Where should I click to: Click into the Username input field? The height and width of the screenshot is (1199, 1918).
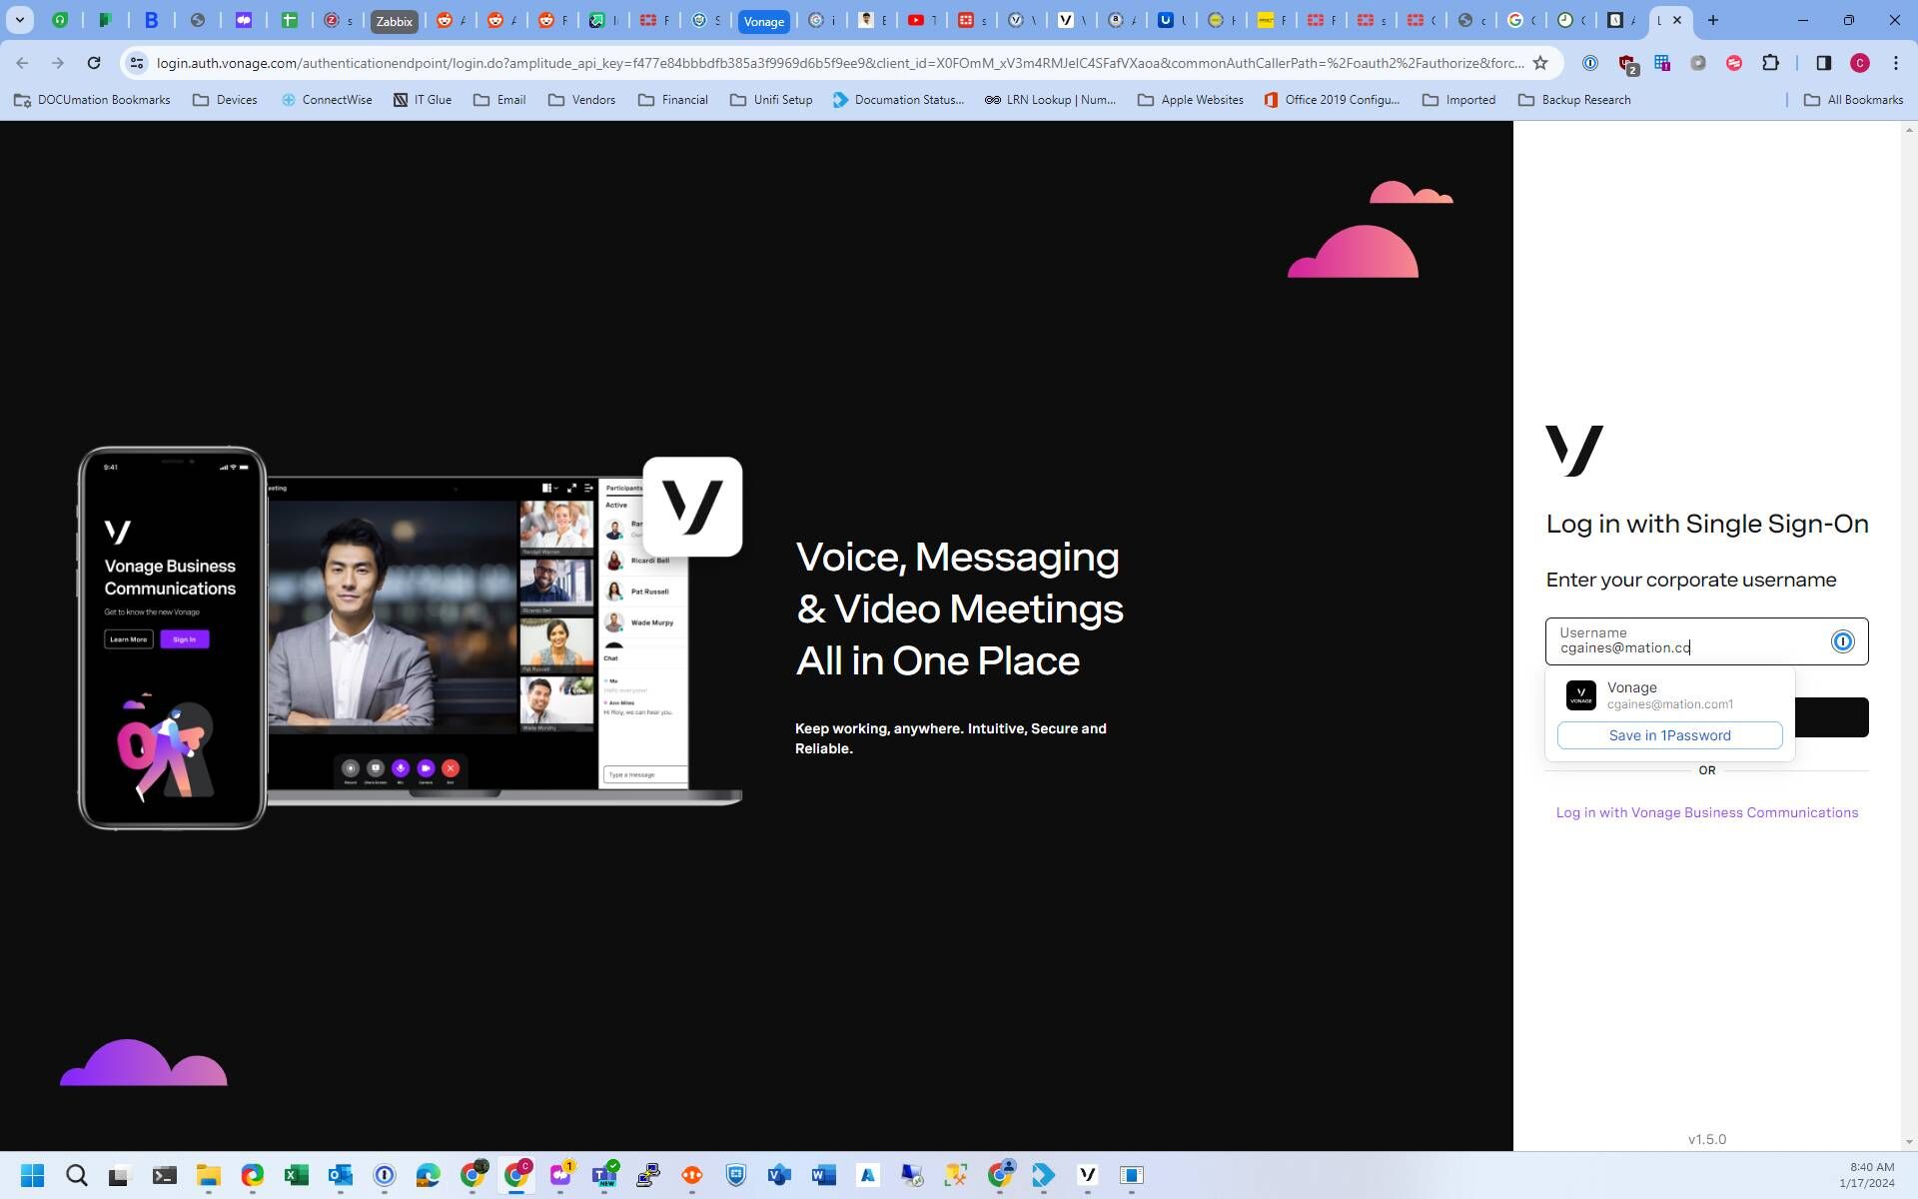1688,641
